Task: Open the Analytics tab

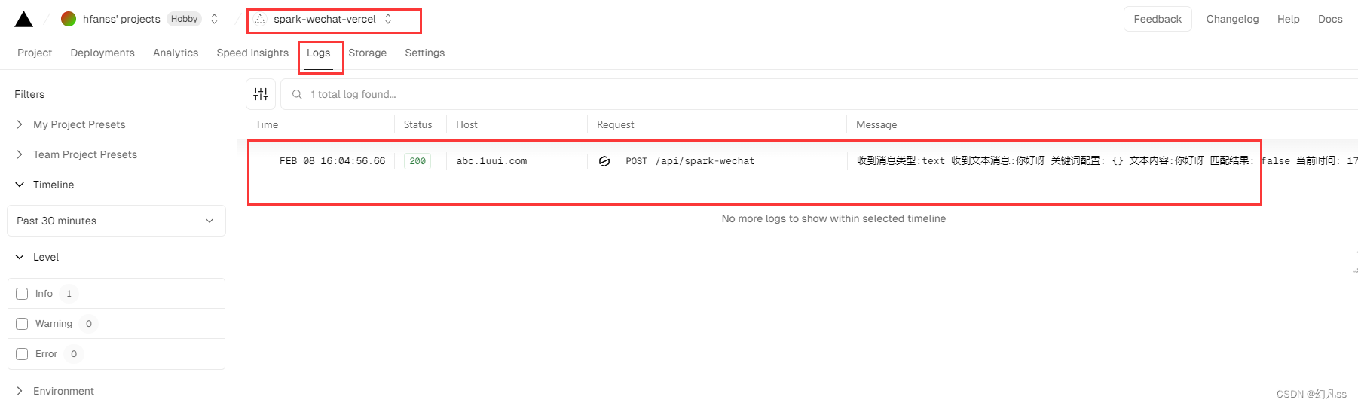Action: click(x=176, y=53)
